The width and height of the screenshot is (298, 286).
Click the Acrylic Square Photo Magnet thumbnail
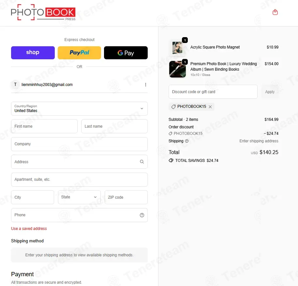pos(177,48)
